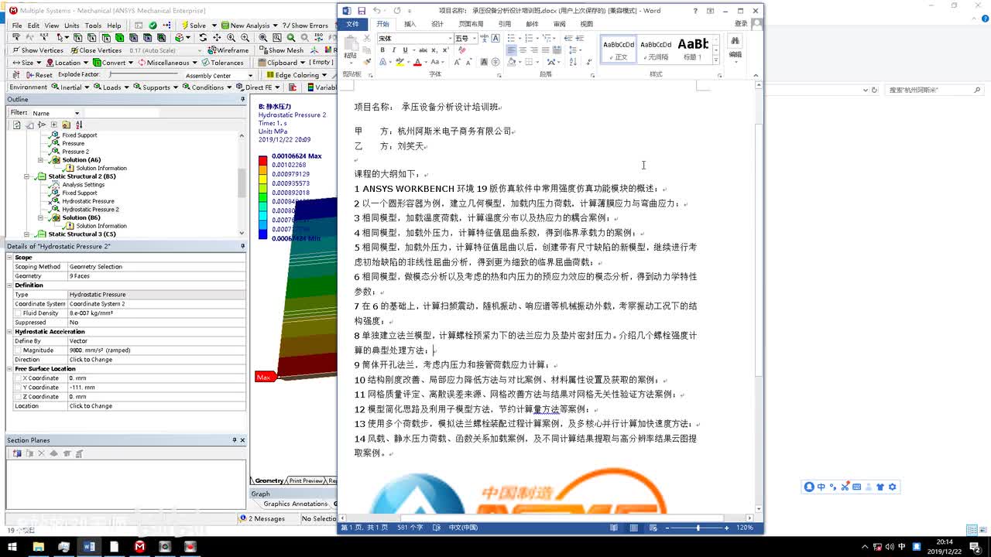Collapse the Scope section in Details

click(11, 258)
